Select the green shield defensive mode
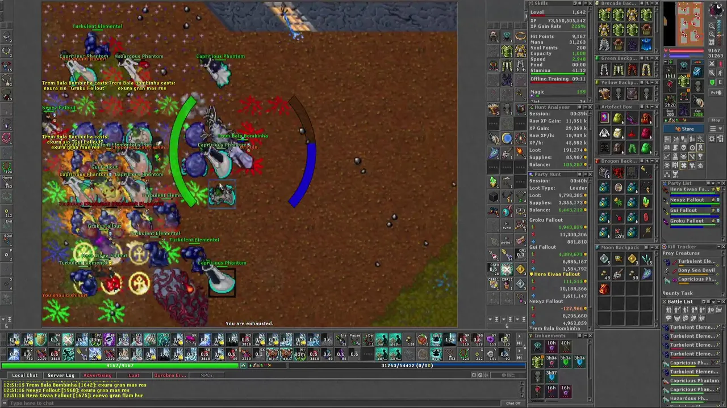Viewport: 727px width, 408px height. coord(712,82)
